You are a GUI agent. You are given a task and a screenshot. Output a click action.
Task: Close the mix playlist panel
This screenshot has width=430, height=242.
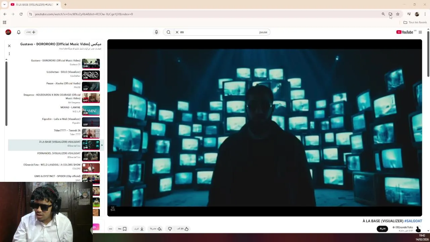point(9,46)
